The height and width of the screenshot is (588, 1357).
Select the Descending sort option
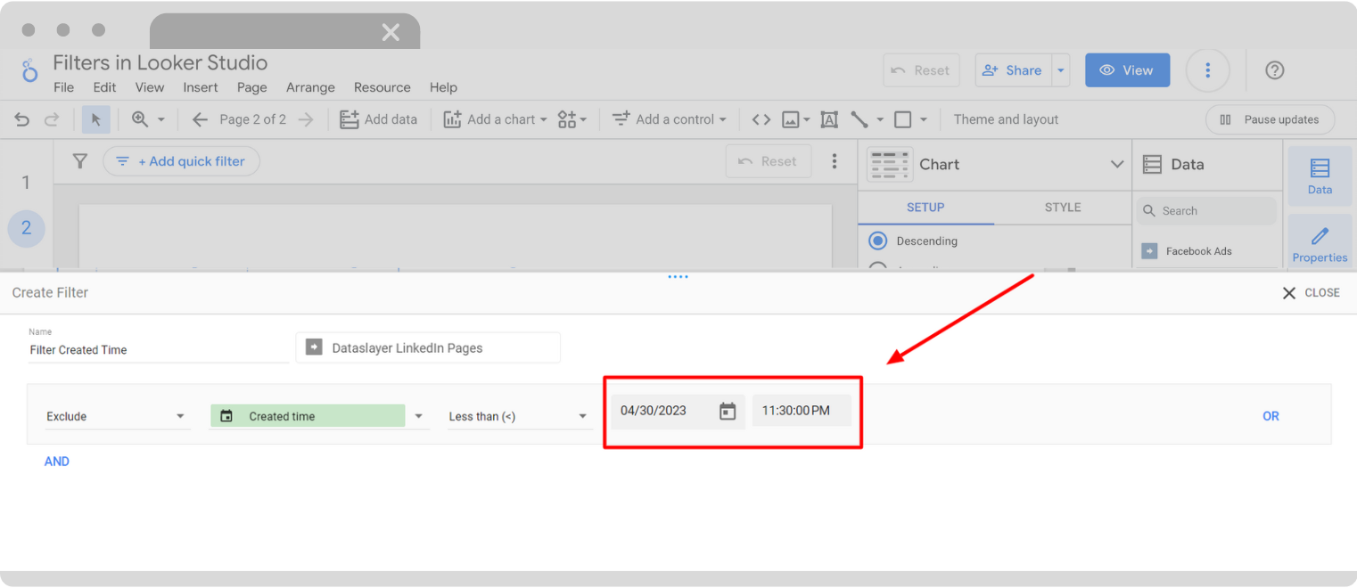(x=877, y=241)
